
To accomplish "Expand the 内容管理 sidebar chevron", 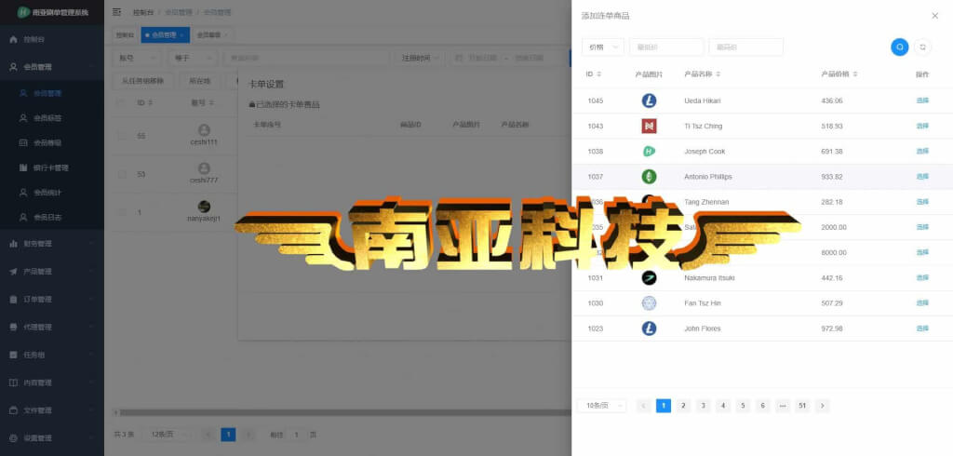I will coord(91,382).
